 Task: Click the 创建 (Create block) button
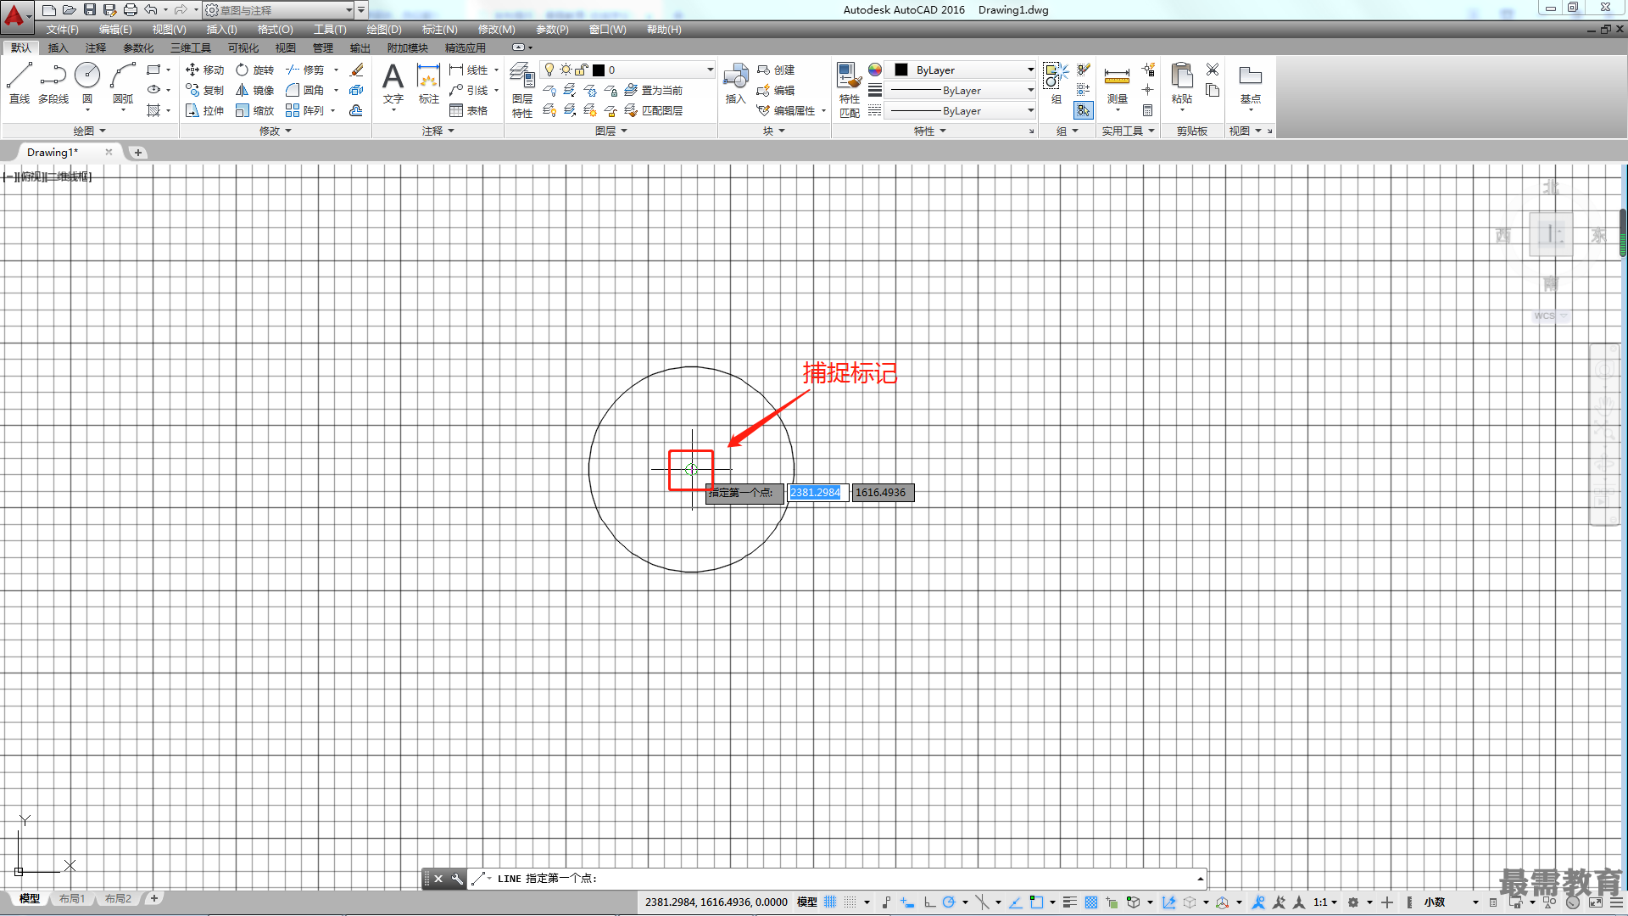pos(776,70)
